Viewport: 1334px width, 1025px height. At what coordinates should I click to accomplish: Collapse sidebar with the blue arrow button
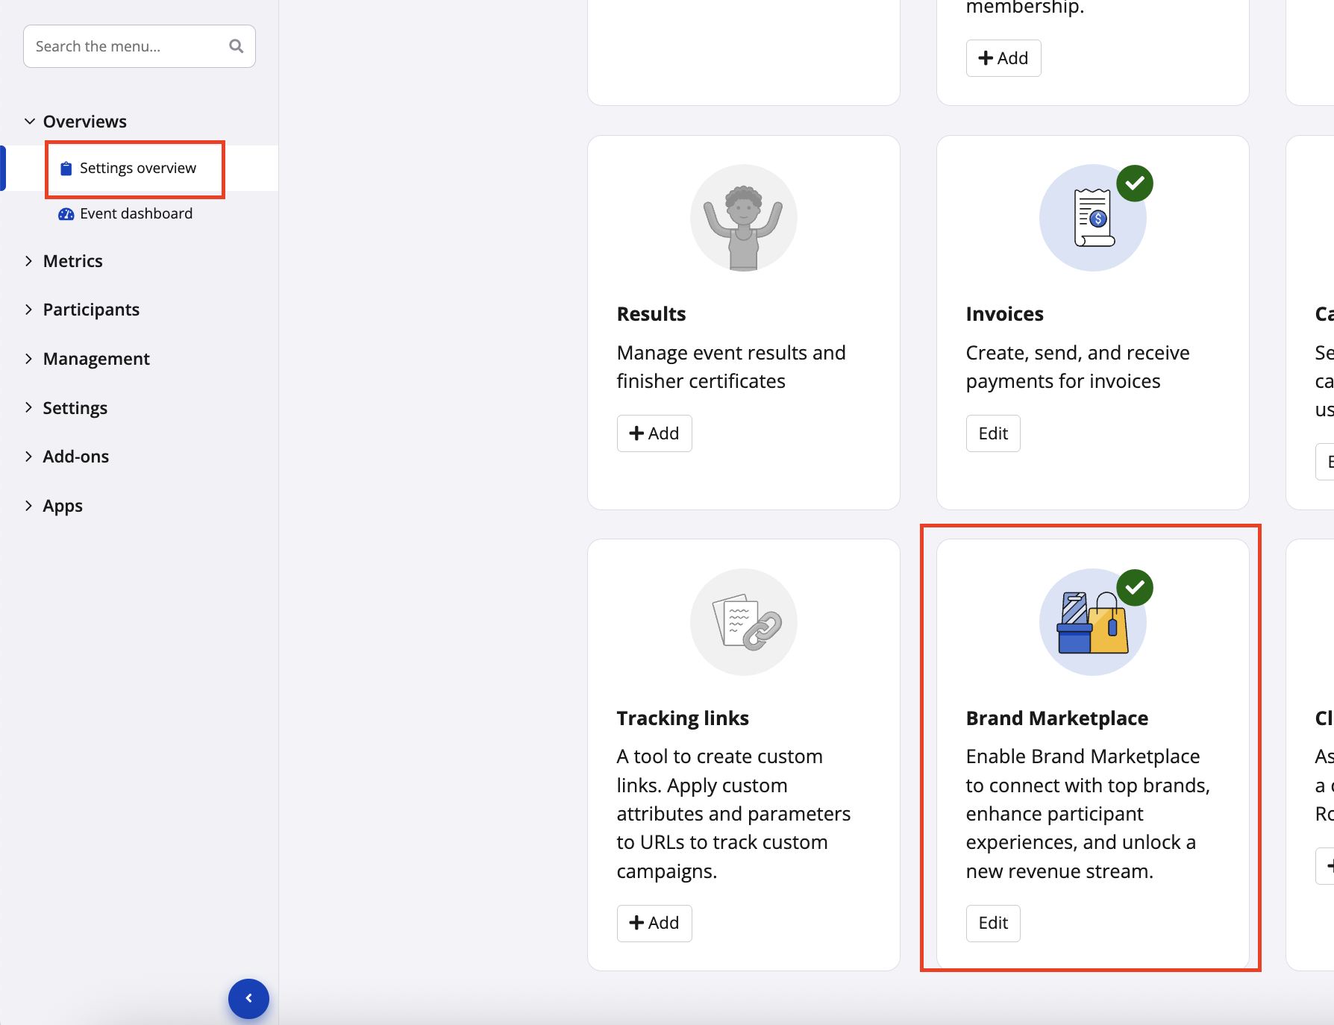click(248, 998)
